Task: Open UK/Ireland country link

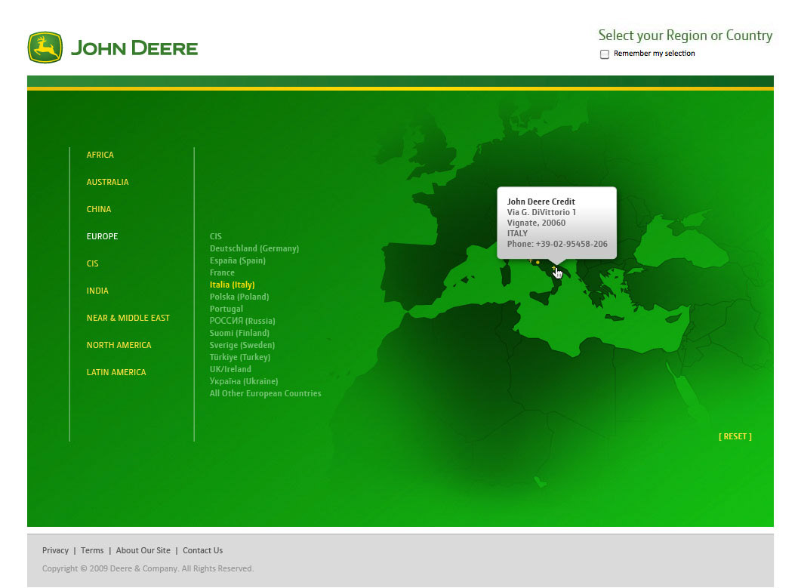Action: point(230,369)
